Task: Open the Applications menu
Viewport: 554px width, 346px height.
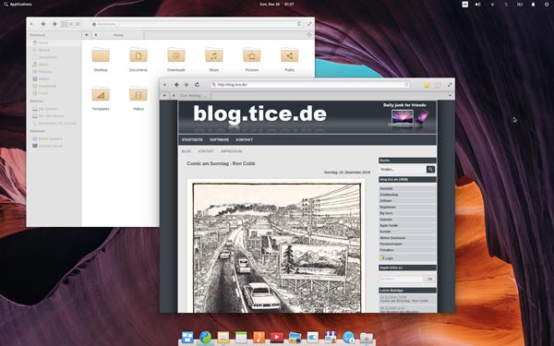Action: click(x=18, y=5)
